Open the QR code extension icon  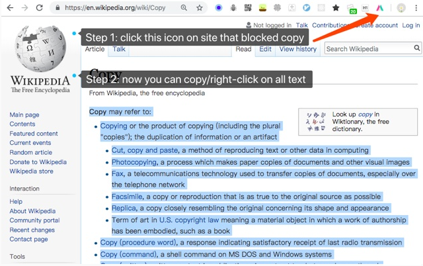click(x=248, y=7)
